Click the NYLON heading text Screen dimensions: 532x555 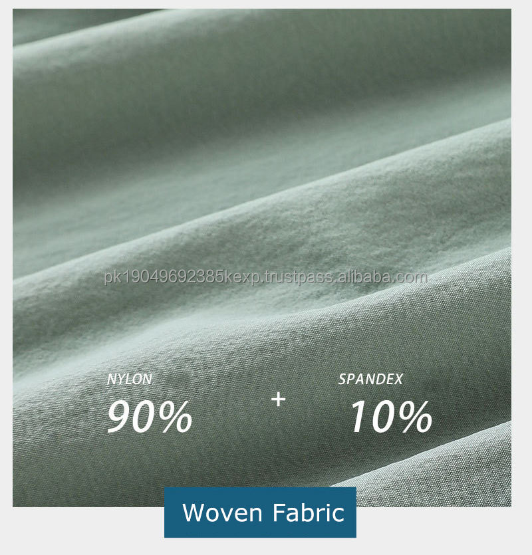click(130, 379)
